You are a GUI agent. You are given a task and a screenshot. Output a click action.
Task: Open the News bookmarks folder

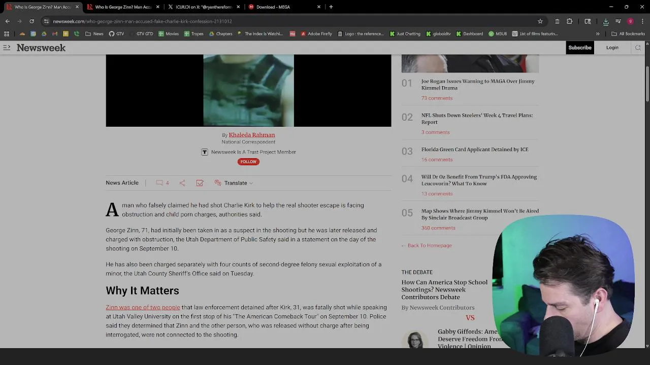click(x=94, y=34)
